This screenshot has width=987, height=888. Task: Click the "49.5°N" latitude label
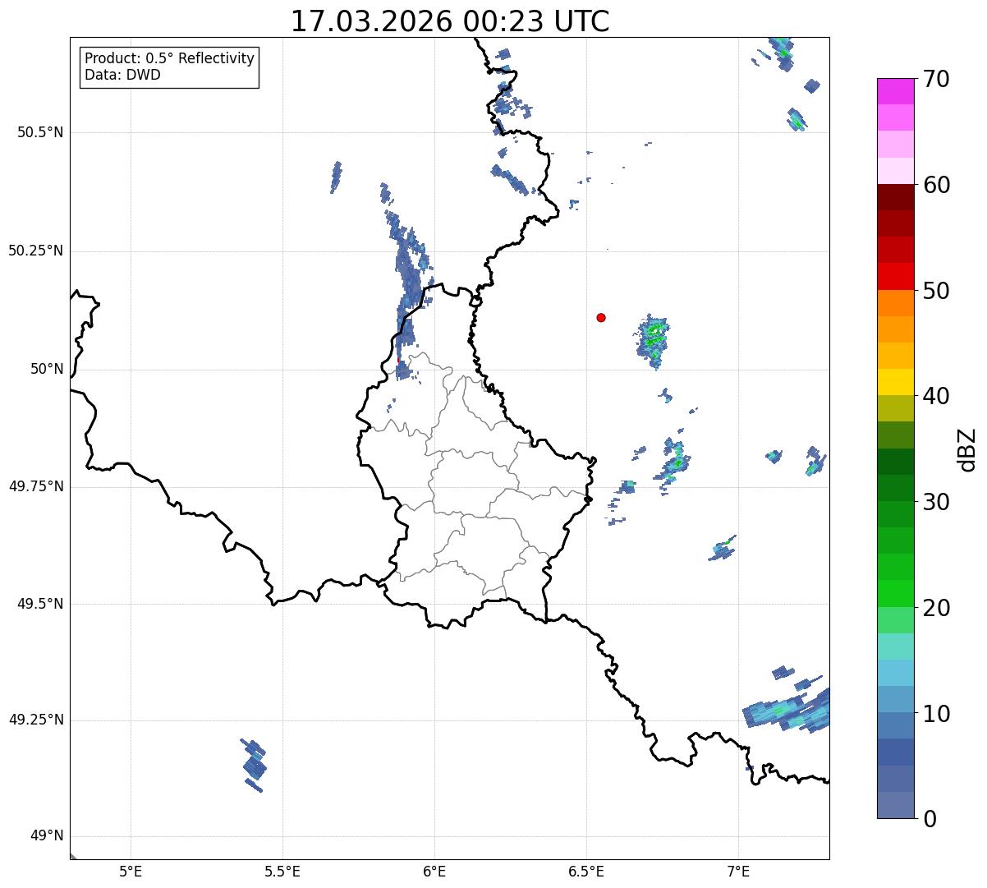40,604
